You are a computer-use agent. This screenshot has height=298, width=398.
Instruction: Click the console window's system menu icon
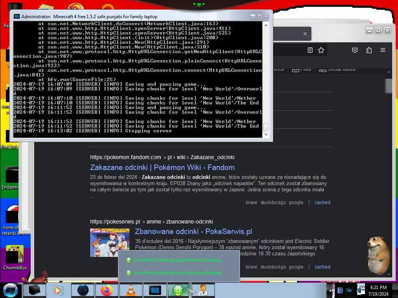click(17, 16)
